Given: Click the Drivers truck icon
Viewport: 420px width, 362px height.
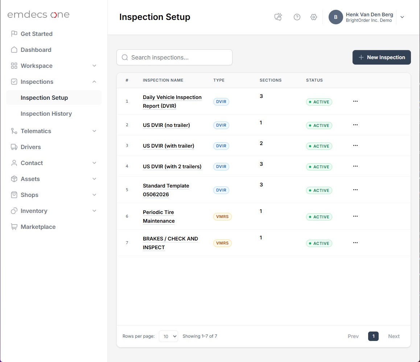Looking at the screenshot, I should pyautogui.click(x=14, y=147).
